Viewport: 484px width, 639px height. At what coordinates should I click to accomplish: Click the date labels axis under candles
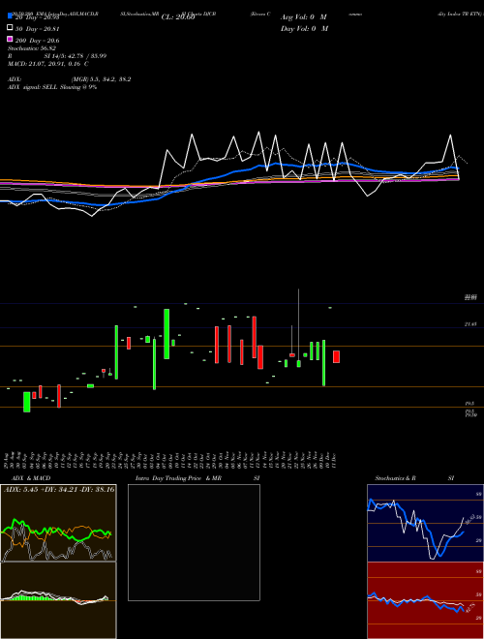pos(170,461)
